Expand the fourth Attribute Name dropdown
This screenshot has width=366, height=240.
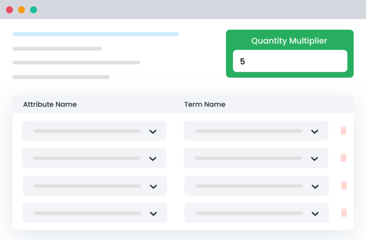click(x=95, y=213)
